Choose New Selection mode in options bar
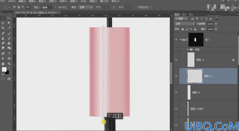The image size is (239, 131). point(14,7)
